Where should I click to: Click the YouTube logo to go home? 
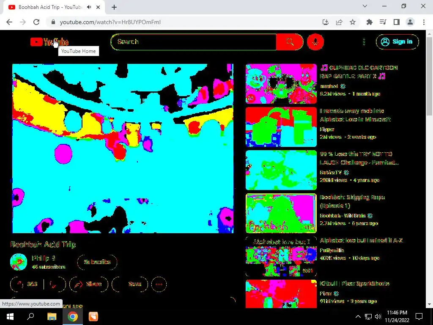click(x=49, y=42)
